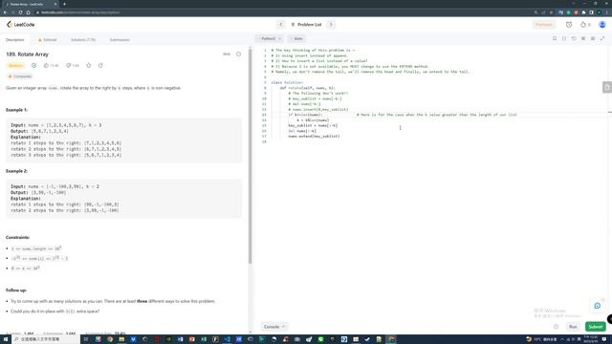Open the feedback chat bubble icon
The height and width of the screenshot is (344, 612).
pos(597,306)
